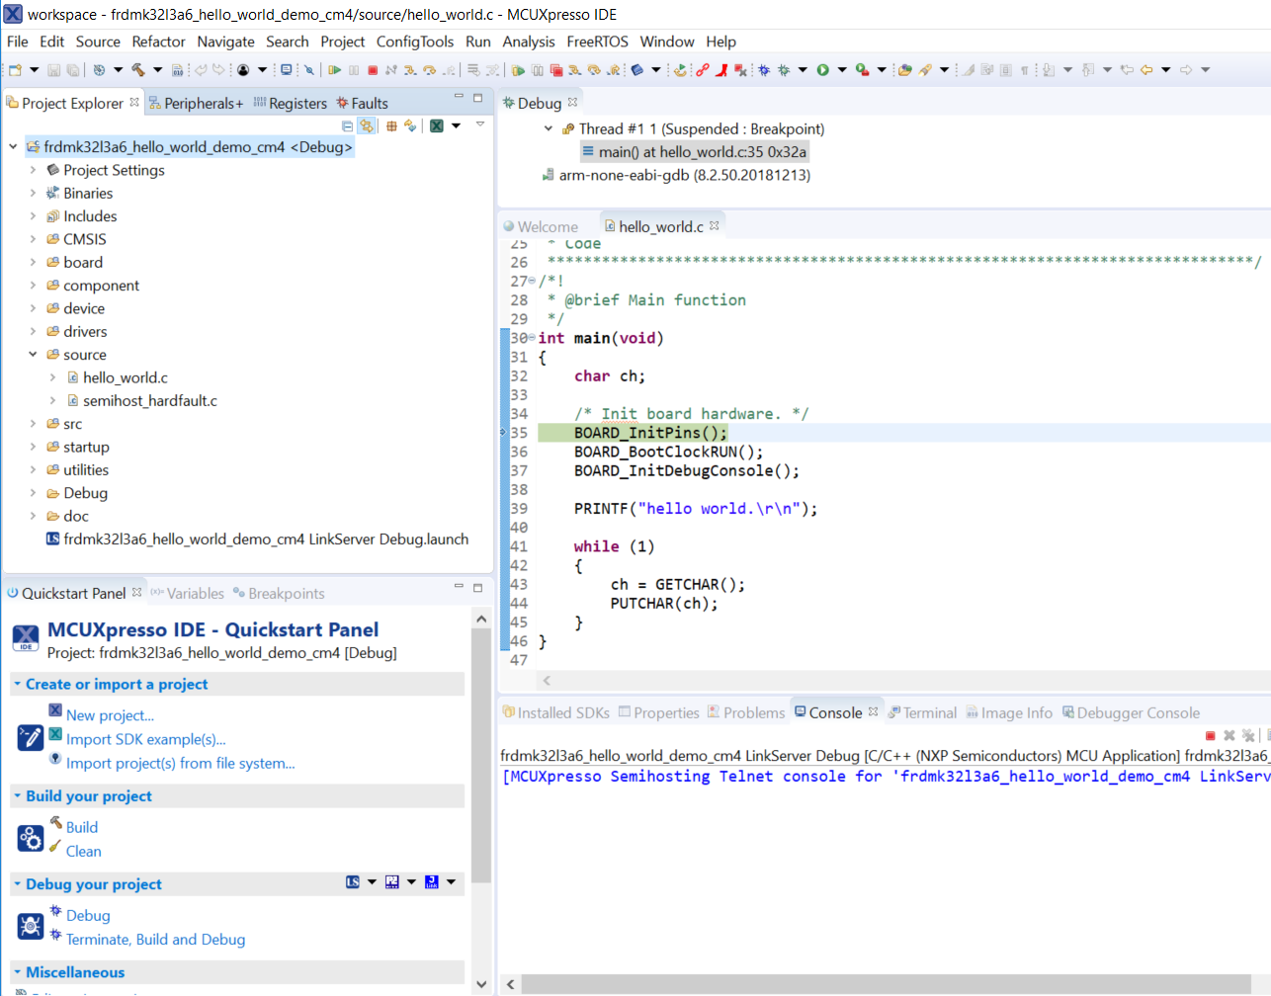Click Remove Launch X icon in Console toolbar
This screenshot has width=1271, height=996.
1229,735
